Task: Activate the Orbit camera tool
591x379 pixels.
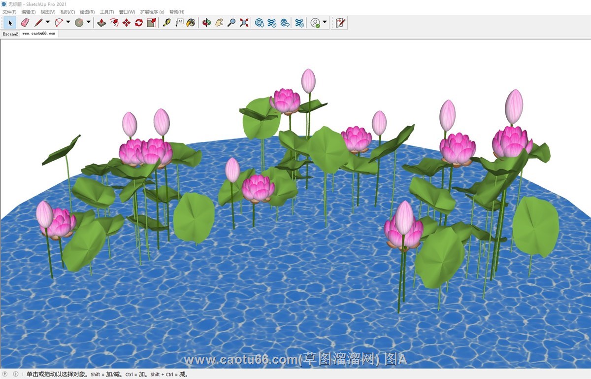Action: coord(207,23)
